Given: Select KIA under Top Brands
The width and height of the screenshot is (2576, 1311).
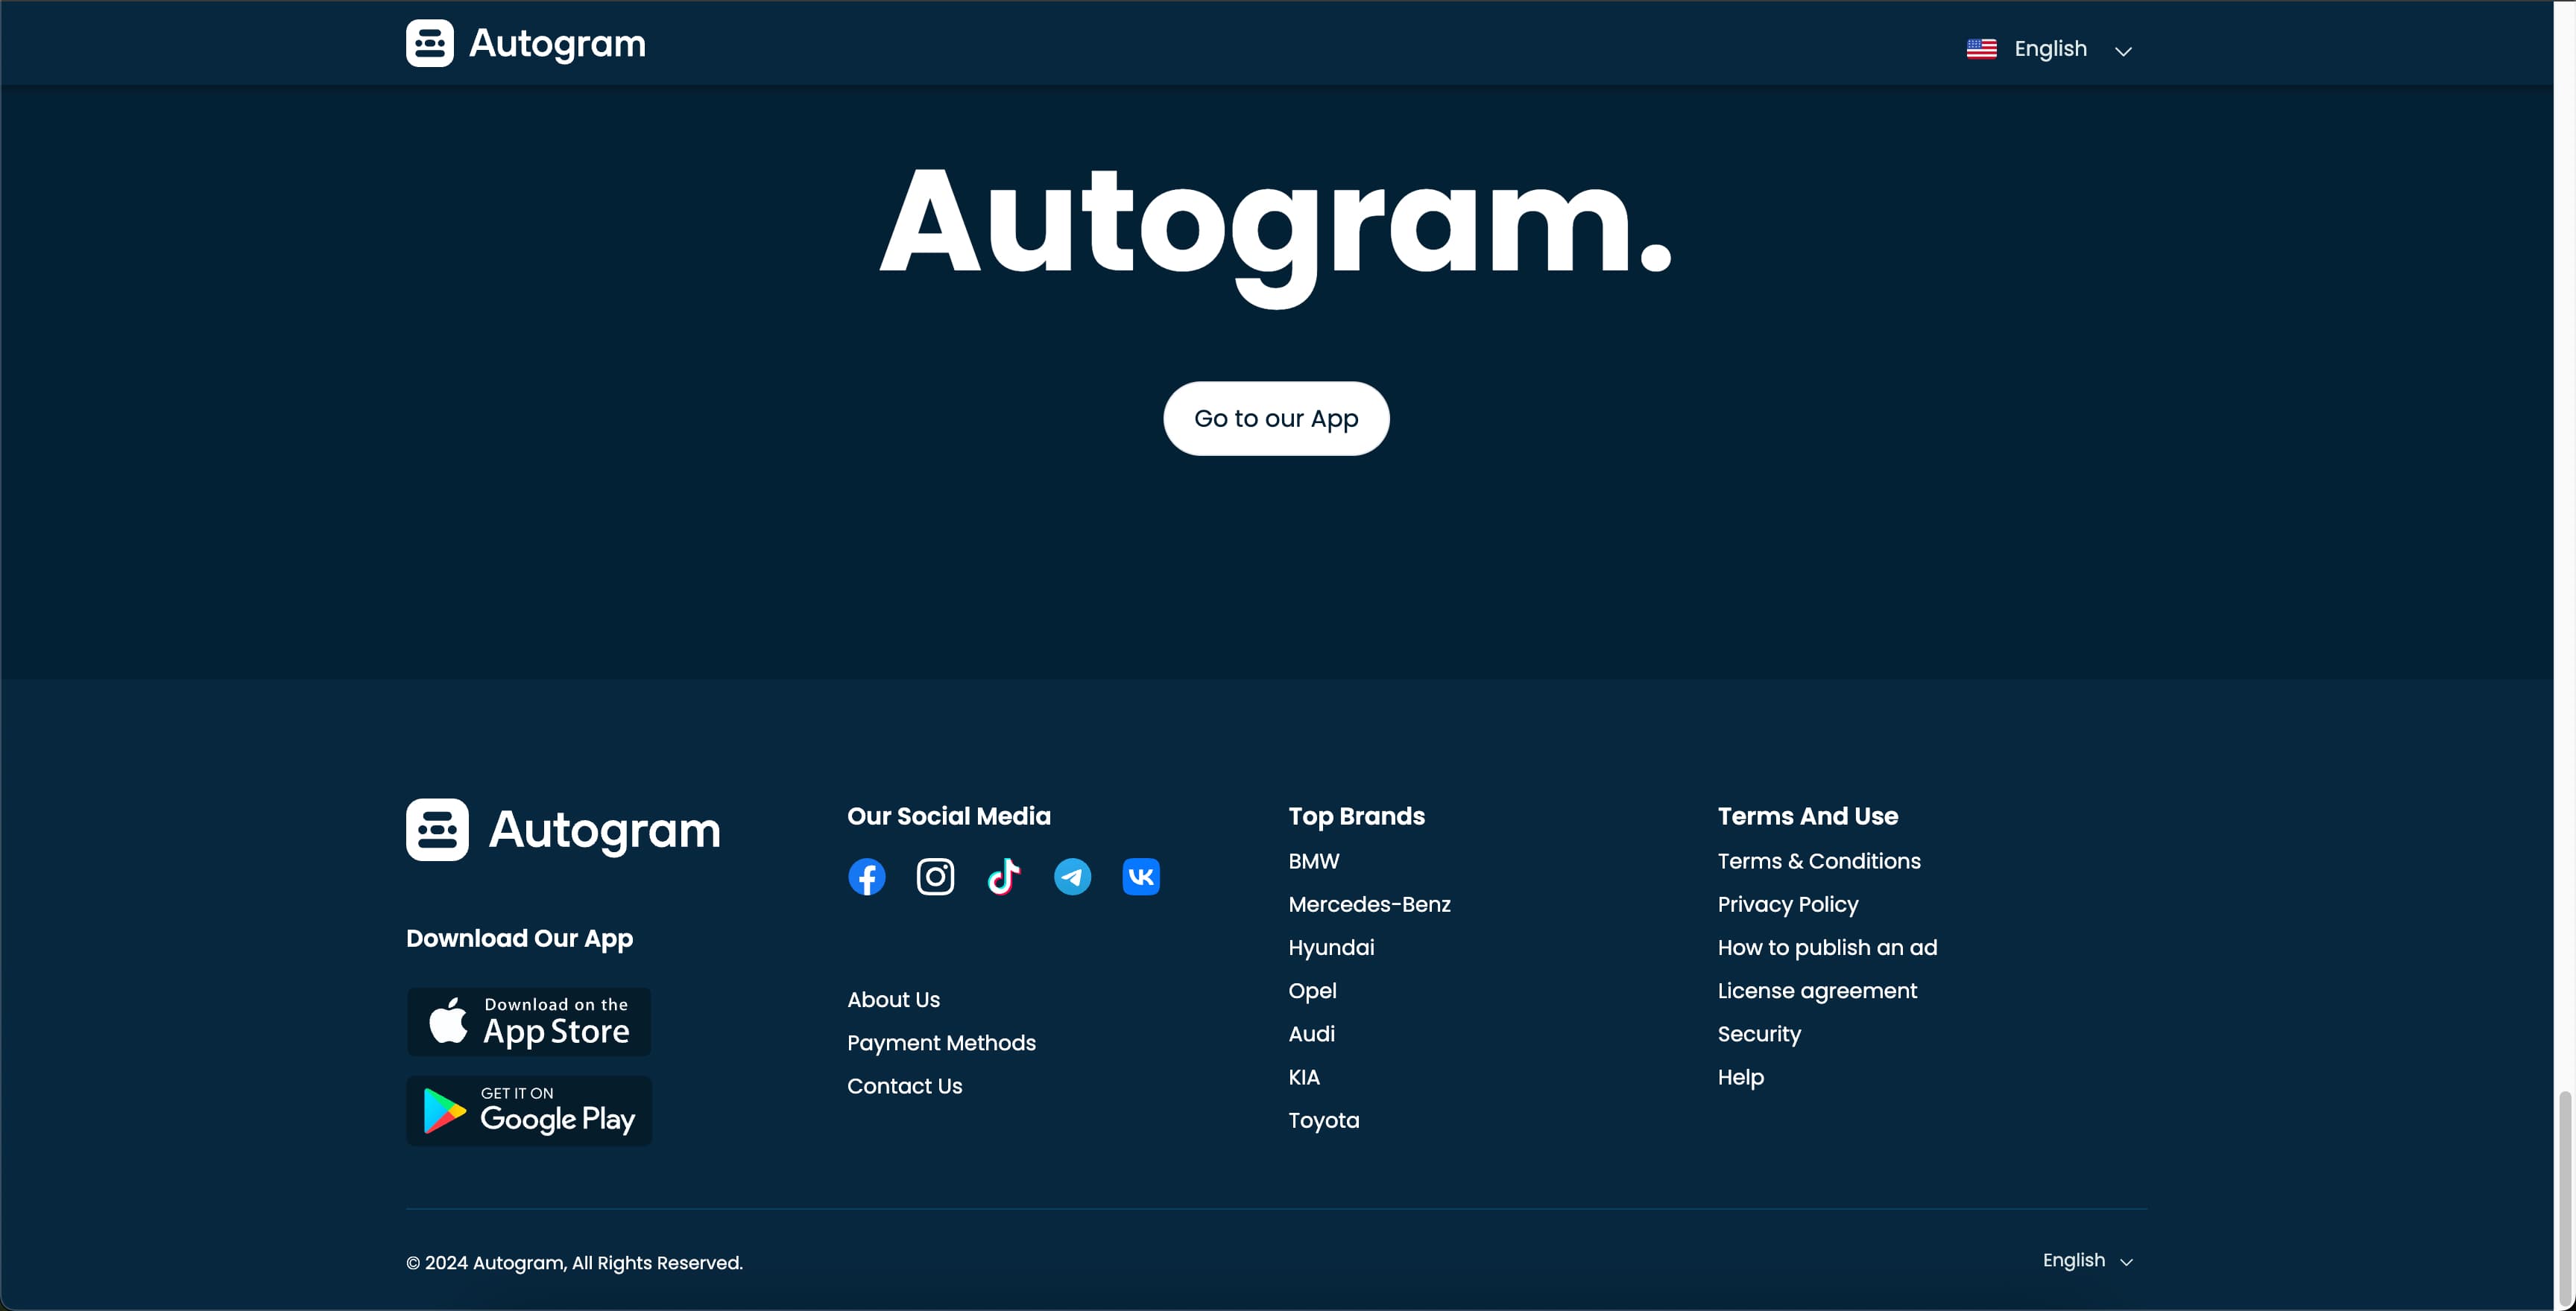Looking at the screenshot, I should [1304, 1077].
